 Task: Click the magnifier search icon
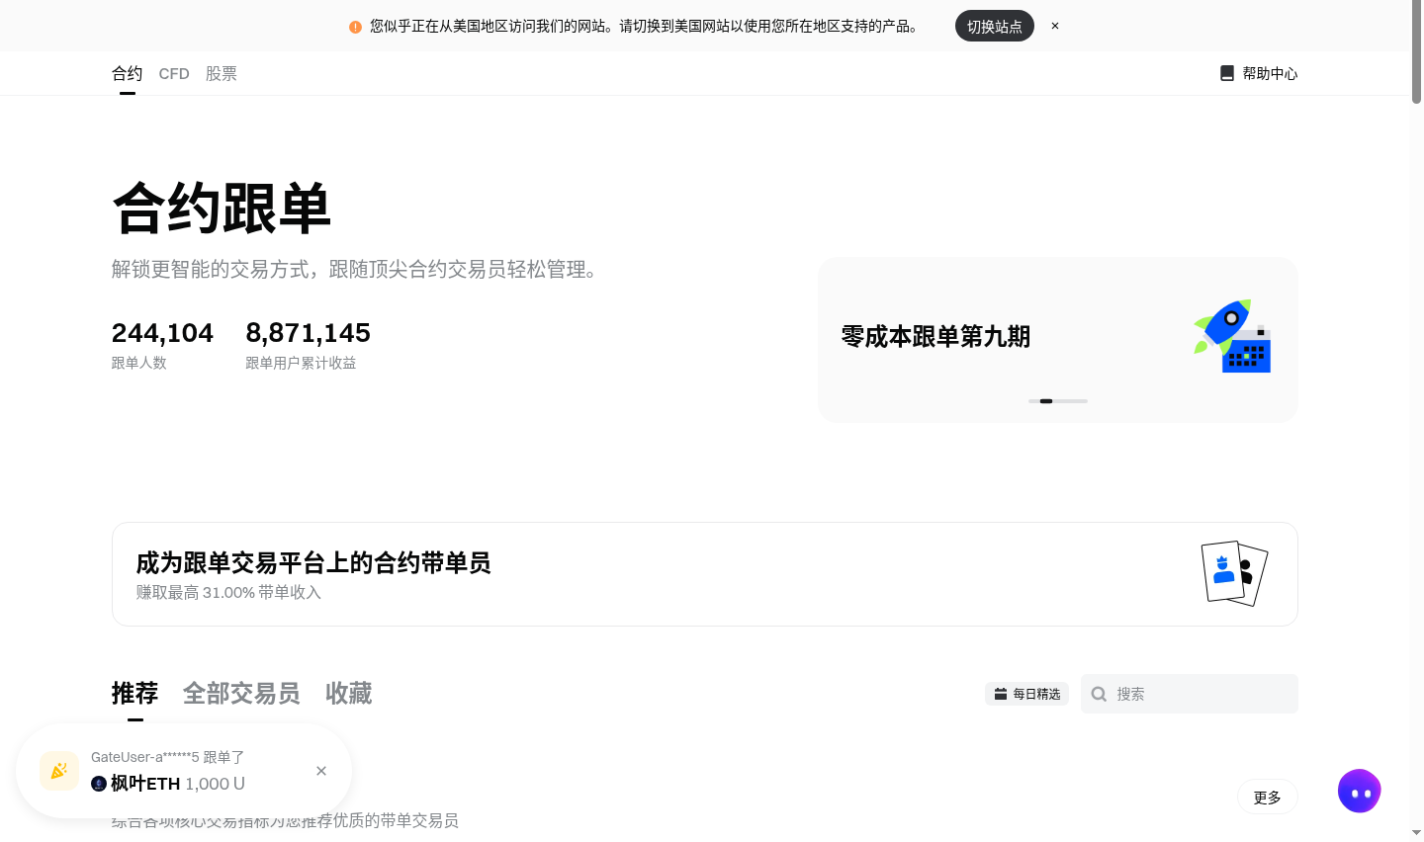[x=1099, y=694]
